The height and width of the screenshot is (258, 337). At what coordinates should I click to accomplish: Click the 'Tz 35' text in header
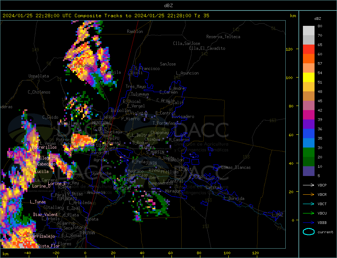[x=201, y=16]
